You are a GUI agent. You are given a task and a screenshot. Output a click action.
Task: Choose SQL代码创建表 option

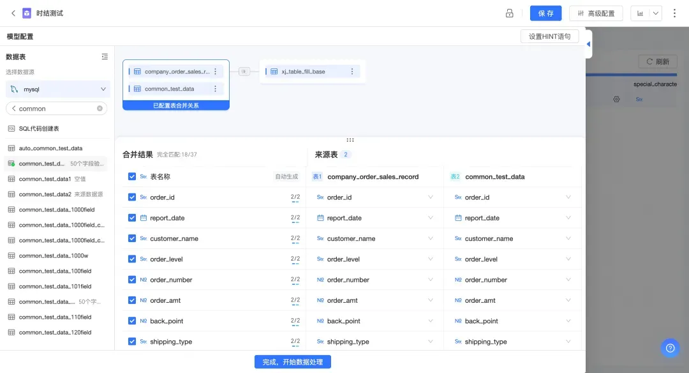click(x=38, y=128)
